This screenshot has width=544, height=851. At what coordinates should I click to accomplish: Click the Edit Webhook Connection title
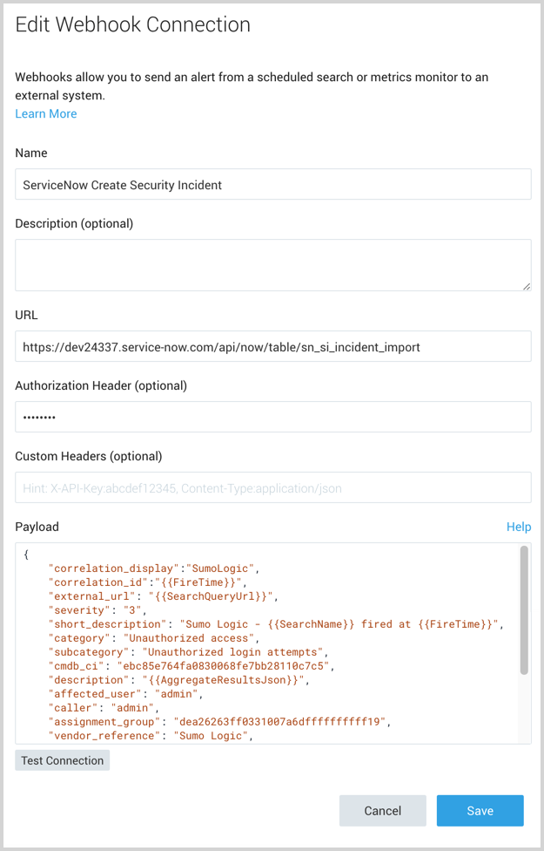pyautogui.click(x=132, y=26)
